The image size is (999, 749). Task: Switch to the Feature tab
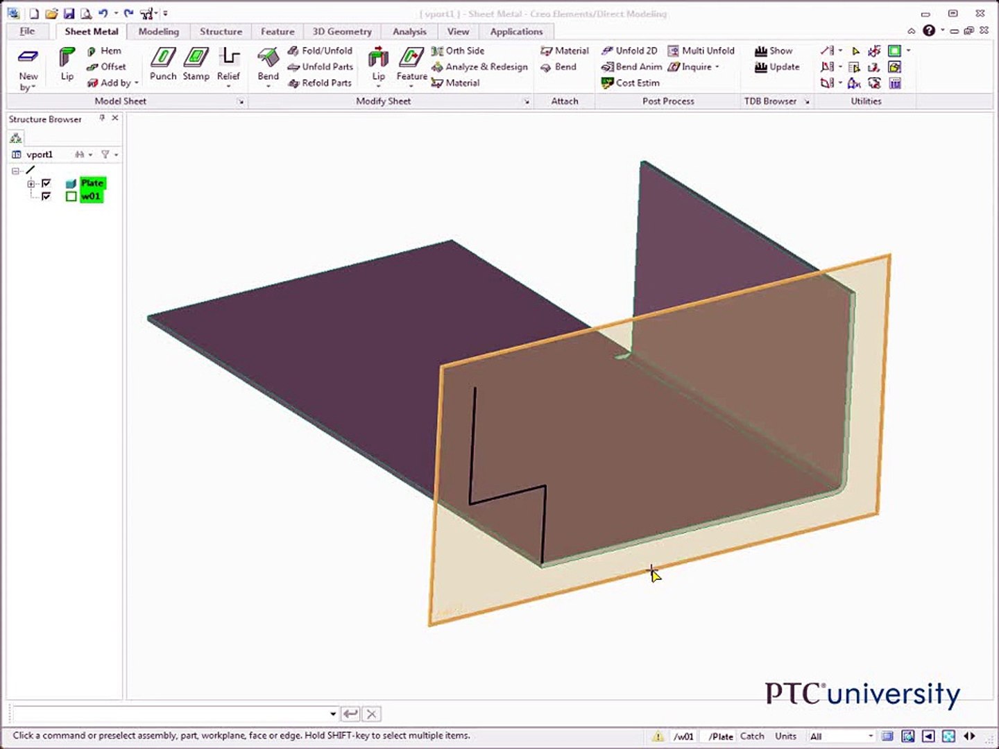tap(277, 31)
